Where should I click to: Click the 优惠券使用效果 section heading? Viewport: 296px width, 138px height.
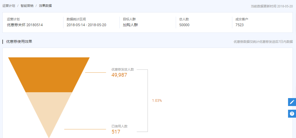click(19, 42)
